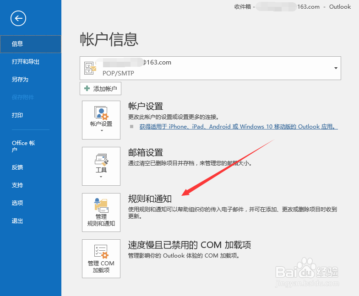
Task: Click the 管理影响你的 Outlook 体验 description
Action: click(184, 256)
